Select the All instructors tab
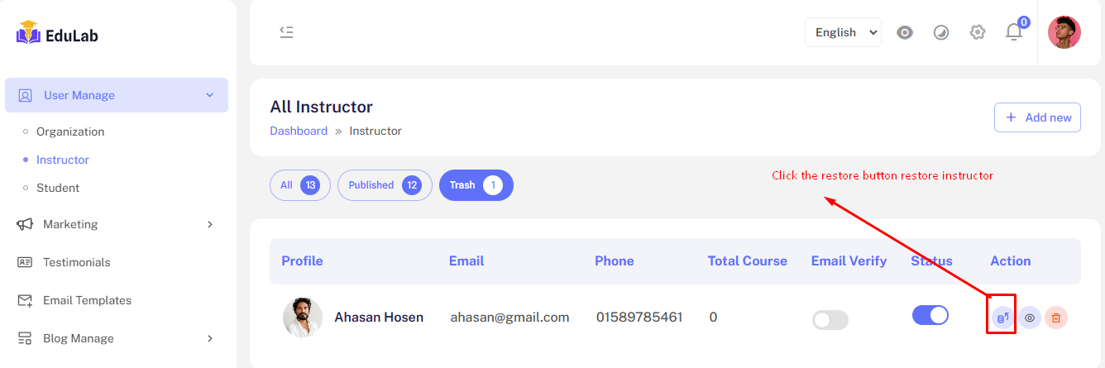The width and height of the screenshot is (1105, 368). [299, 185]
